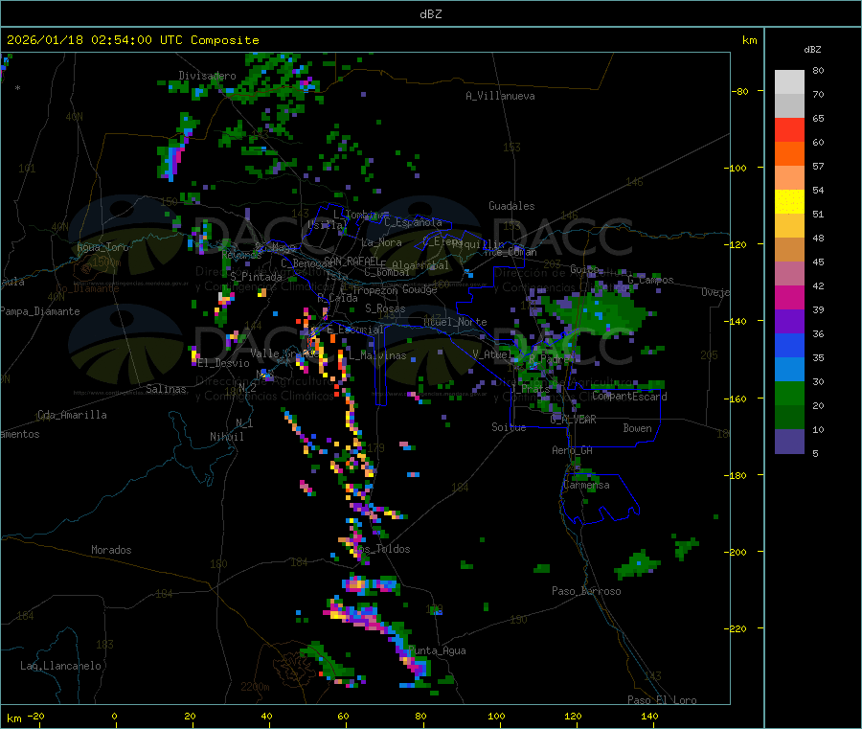
Task: Click the L_Malvinas location label
Action: tap(377, 355)
